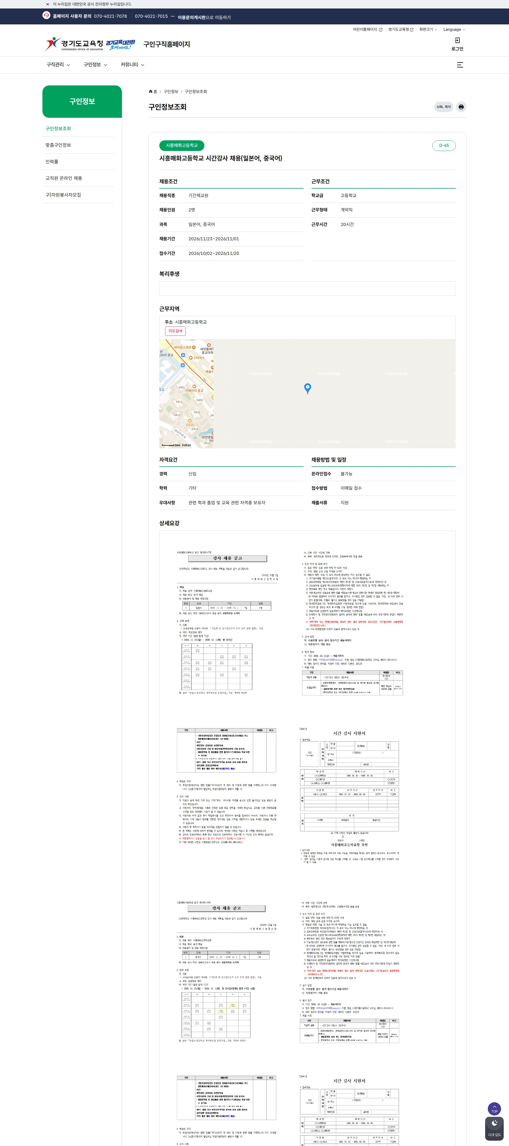The image size is (509, 1146).
Task: Toggle dark mode (다크 모드)
Action: [494, 1129]
